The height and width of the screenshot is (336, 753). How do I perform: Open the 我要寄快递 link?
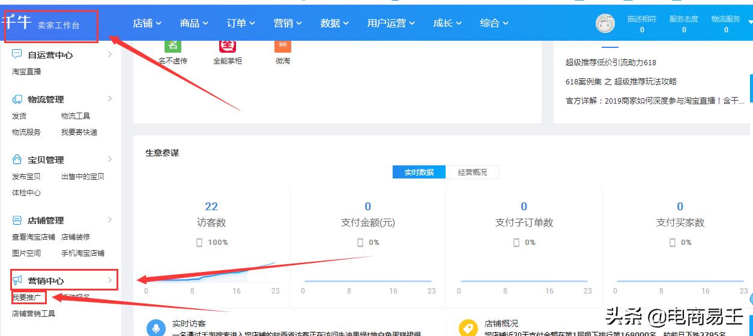click(x=79, y=132)
